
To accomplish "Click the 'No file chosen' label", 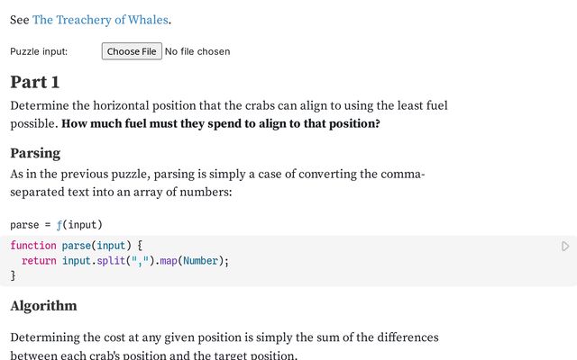I will pos(197,51).
